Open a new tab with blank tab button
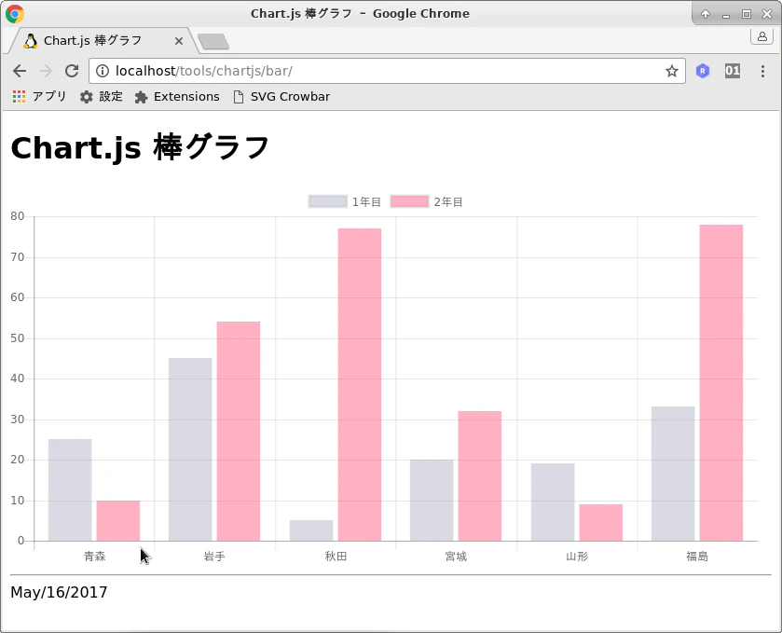Viewport: 782px width, 633px height. tap(213, 42)
